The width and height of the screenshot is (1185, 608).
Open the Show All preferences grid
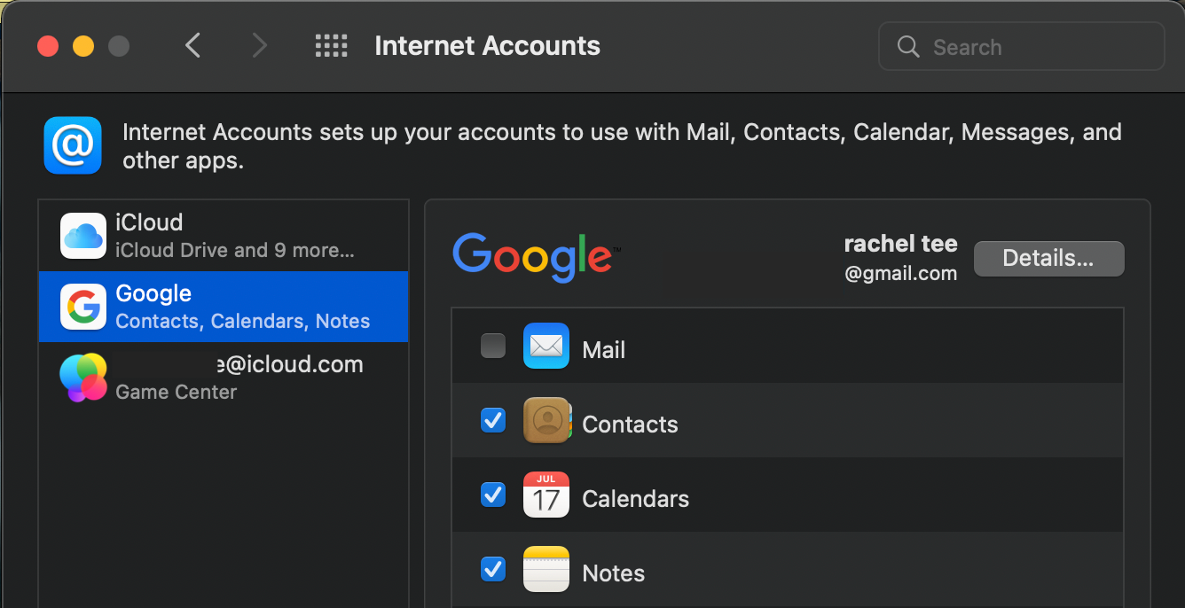click(x=331, y=45)
